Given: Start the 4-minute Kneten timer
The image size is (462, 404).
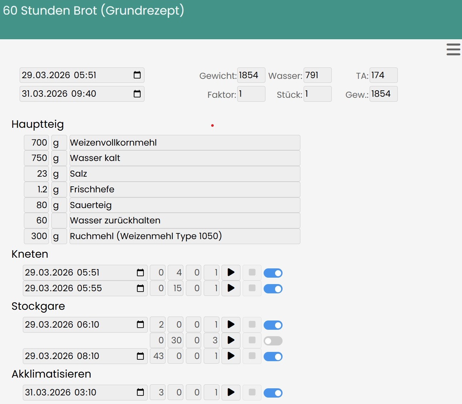Looking at the screenshot, I should (x=231, y=273).
